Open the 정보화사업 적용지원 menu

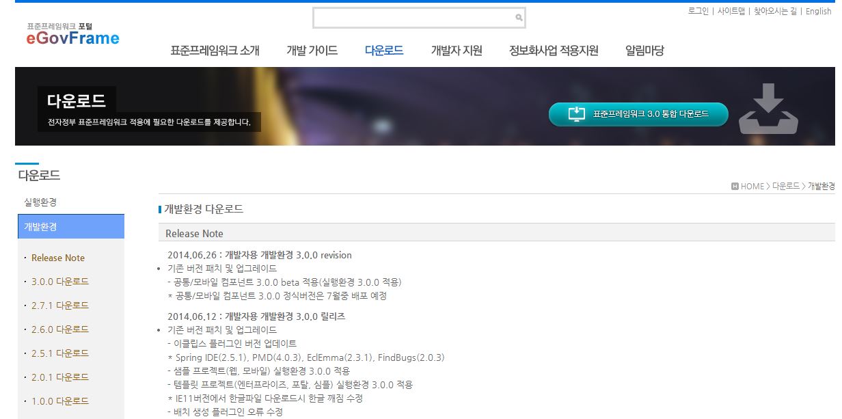click(x=554, y=51)
